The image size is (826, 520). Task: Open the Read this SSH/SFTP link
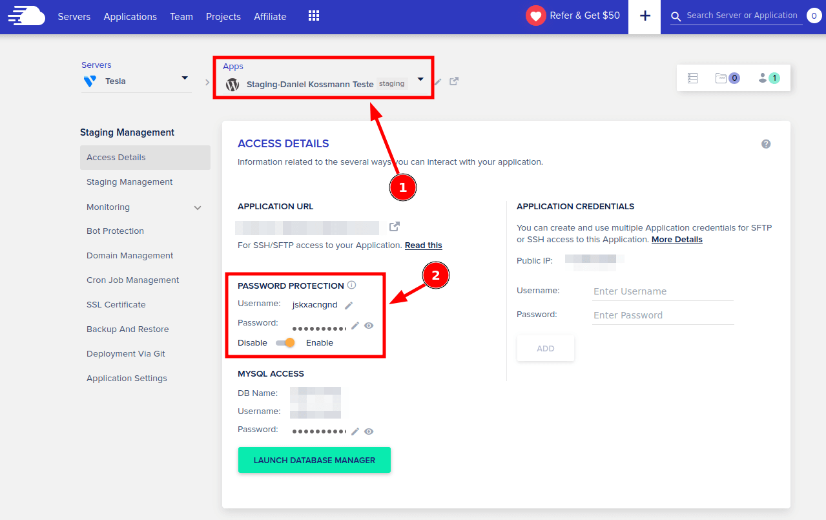tap(424, 245)
